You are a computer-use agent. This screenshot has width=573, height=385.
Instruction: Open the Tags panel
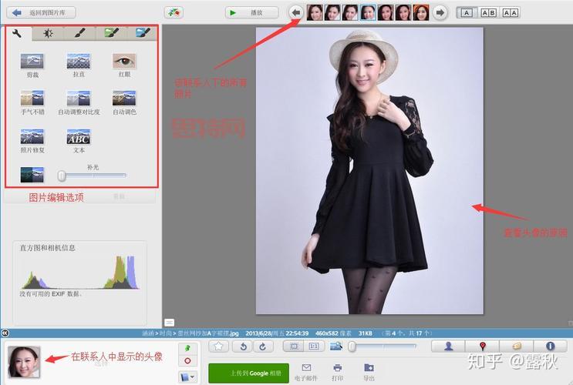click(x=517, y=346)
